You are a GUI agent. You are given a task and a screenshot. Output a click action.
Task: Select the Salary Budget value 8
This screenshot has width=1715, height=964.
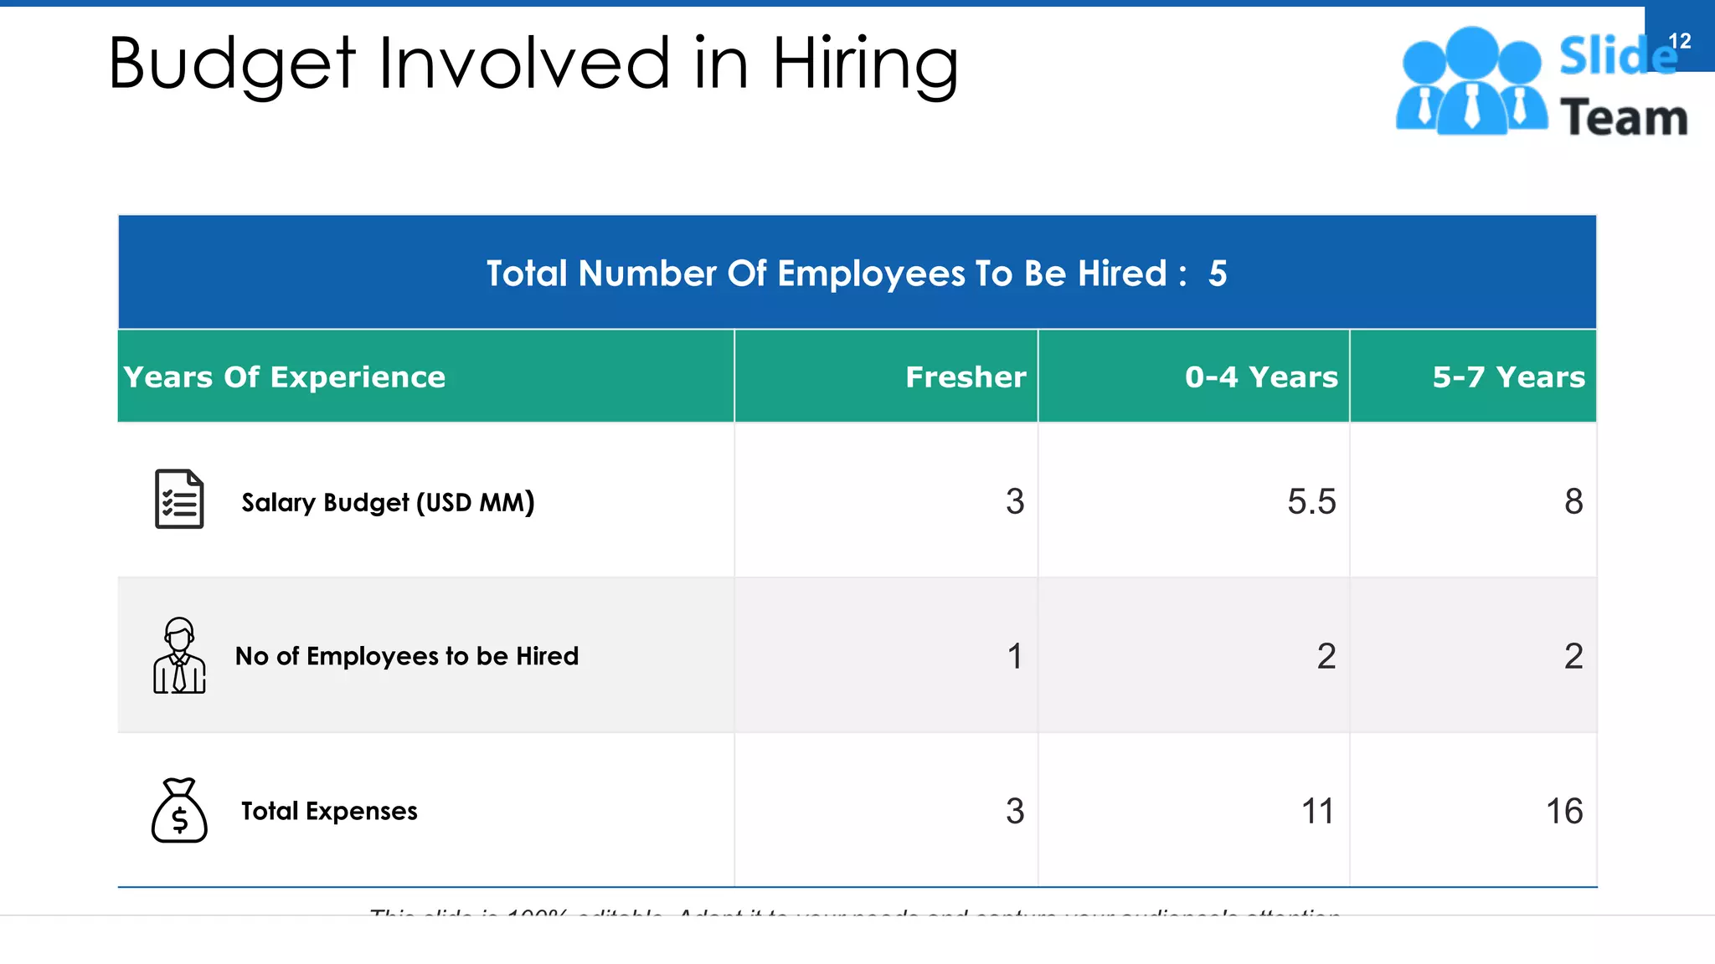(1573, 501)
